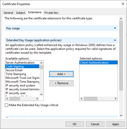Screen dimensions: 127x129
Task: Confirm with the OK button
Action: pos(75,124)
